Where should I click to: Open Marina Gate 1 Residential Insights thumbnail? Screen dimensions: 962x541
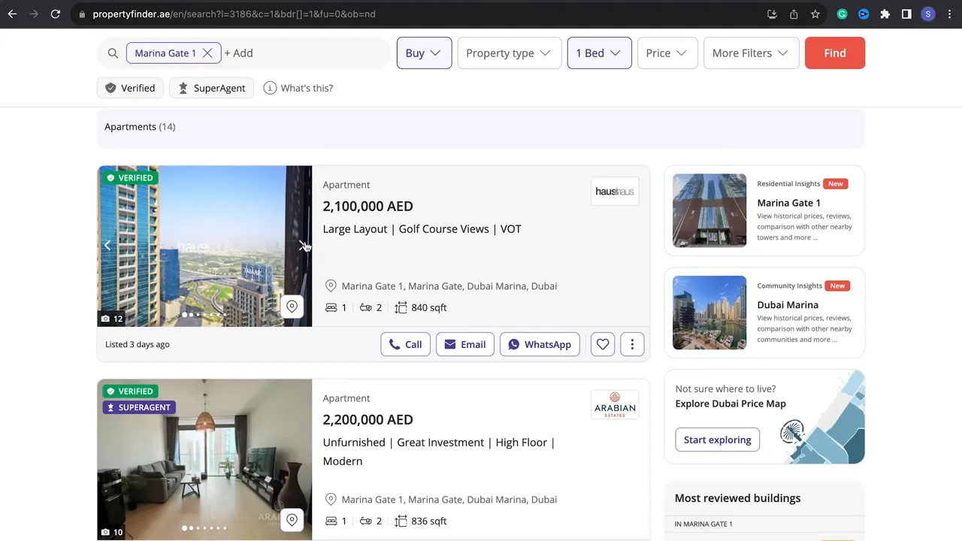click(709, 210)
